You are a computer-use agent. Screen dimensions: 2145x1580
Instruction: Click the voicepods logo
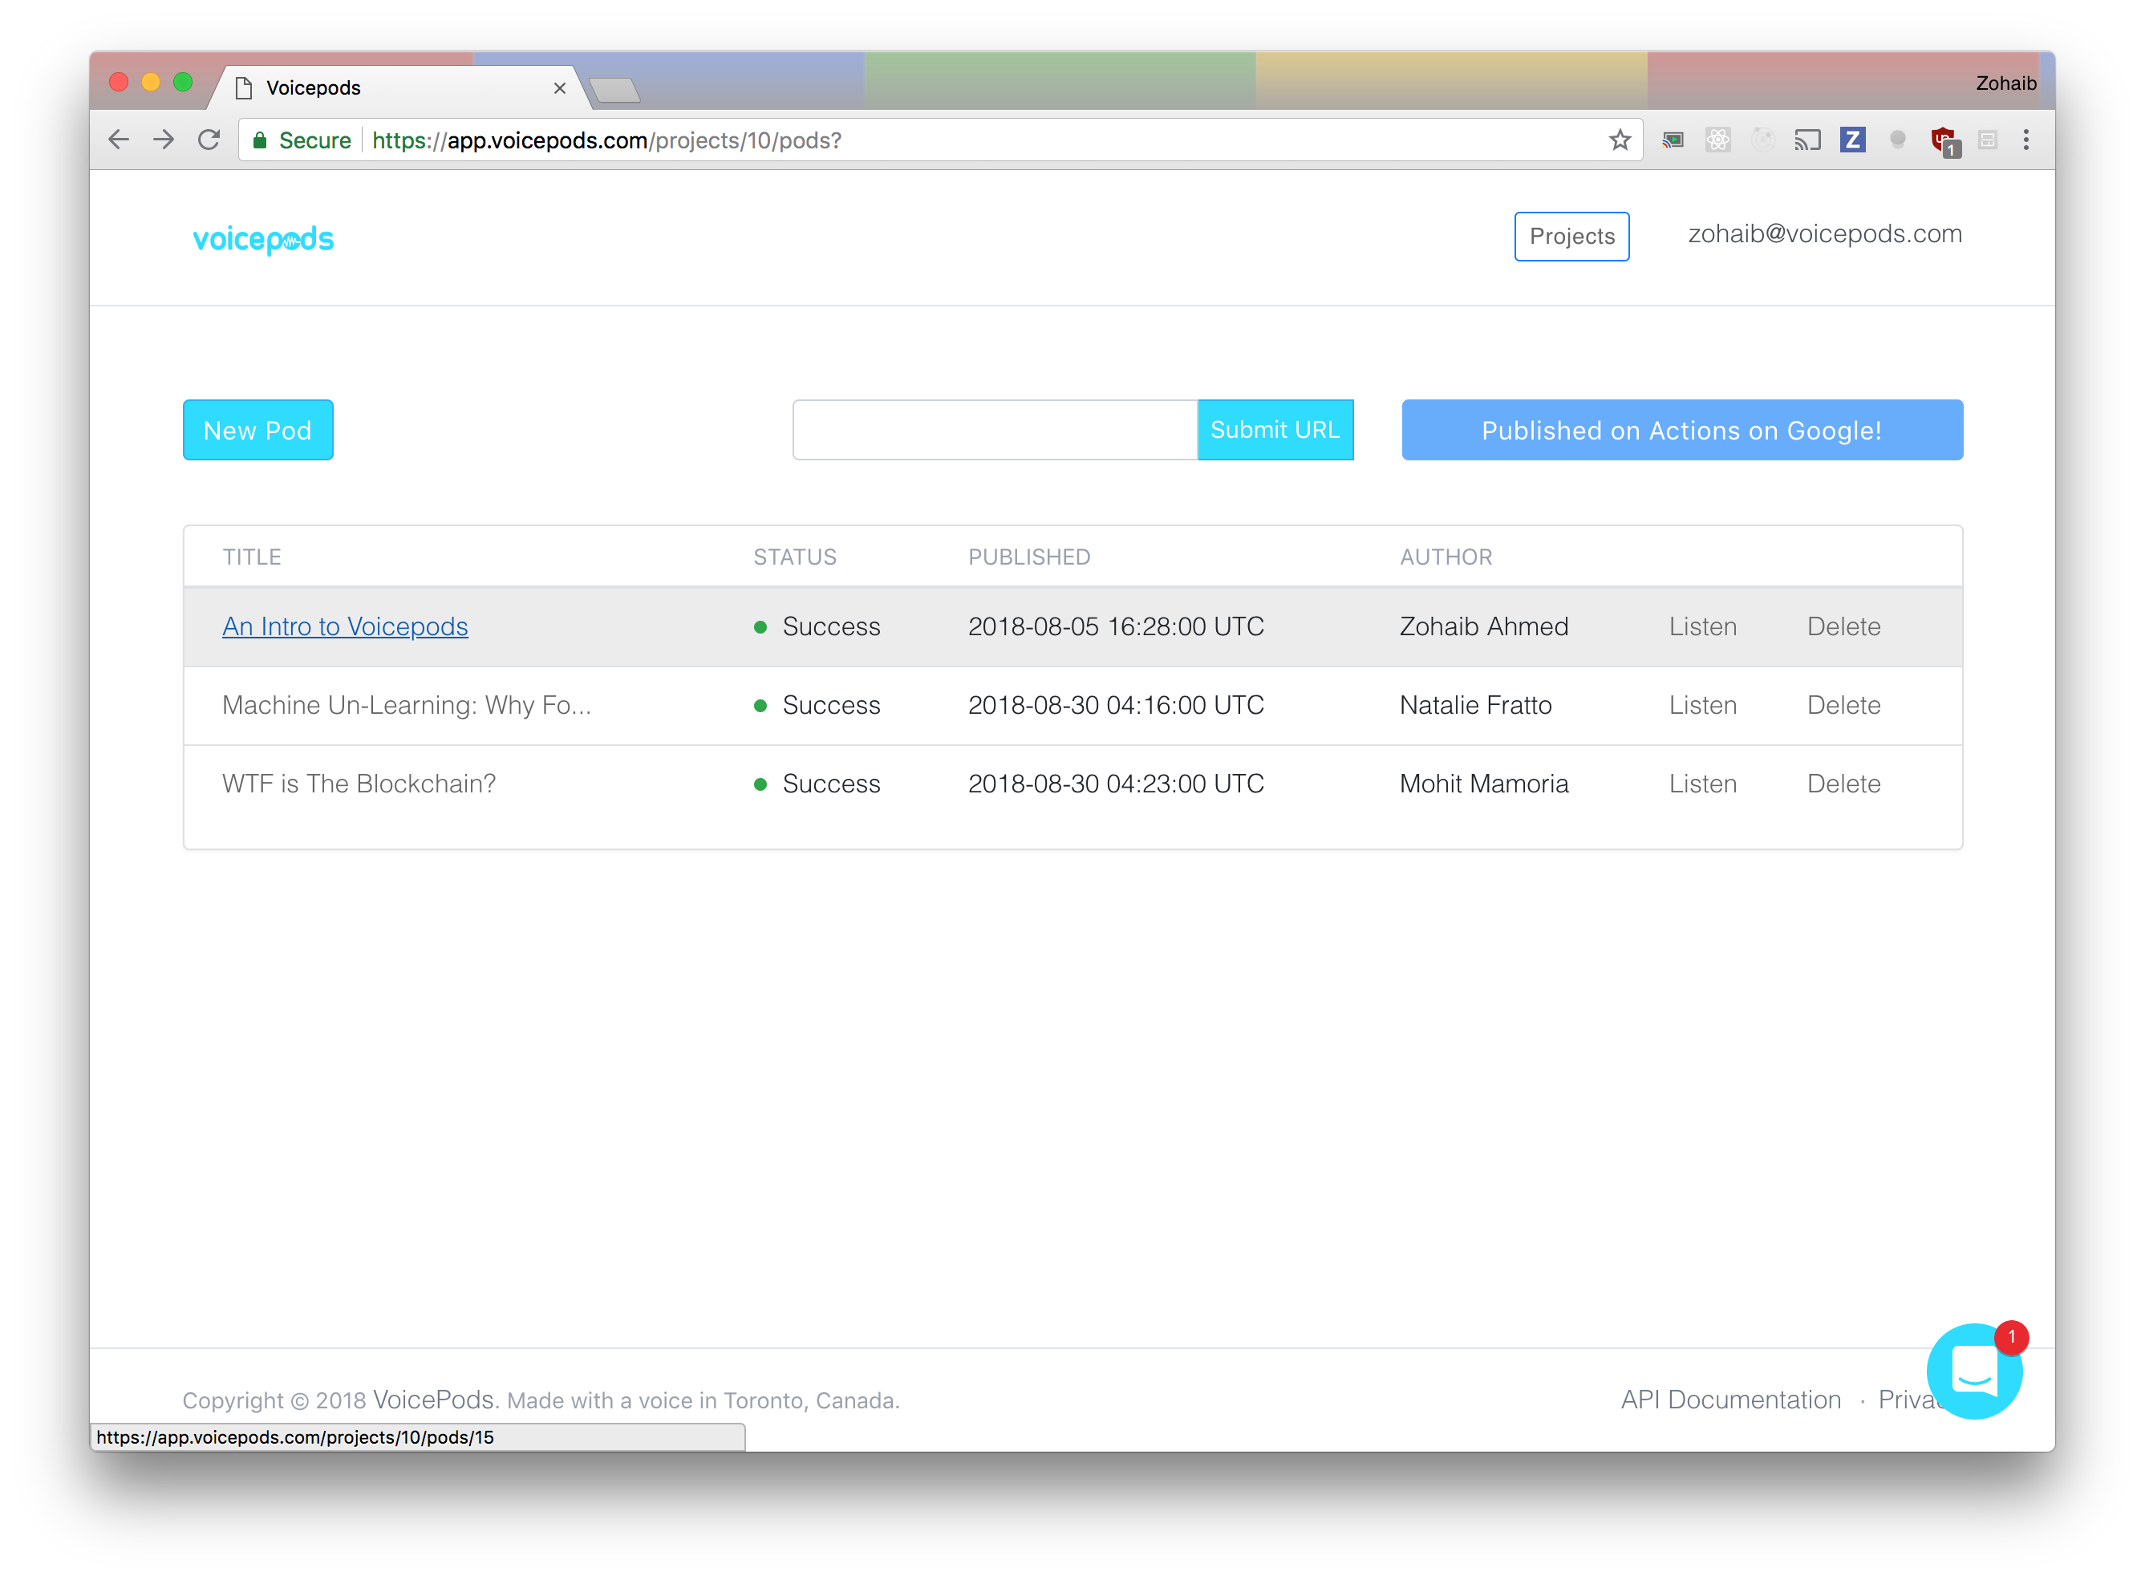pos(263,239)
